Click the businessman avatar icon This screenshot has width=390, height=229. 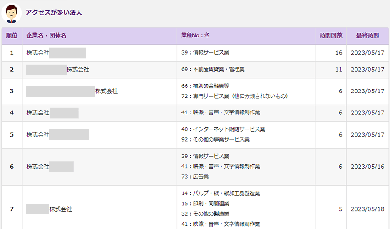(11, 13)
